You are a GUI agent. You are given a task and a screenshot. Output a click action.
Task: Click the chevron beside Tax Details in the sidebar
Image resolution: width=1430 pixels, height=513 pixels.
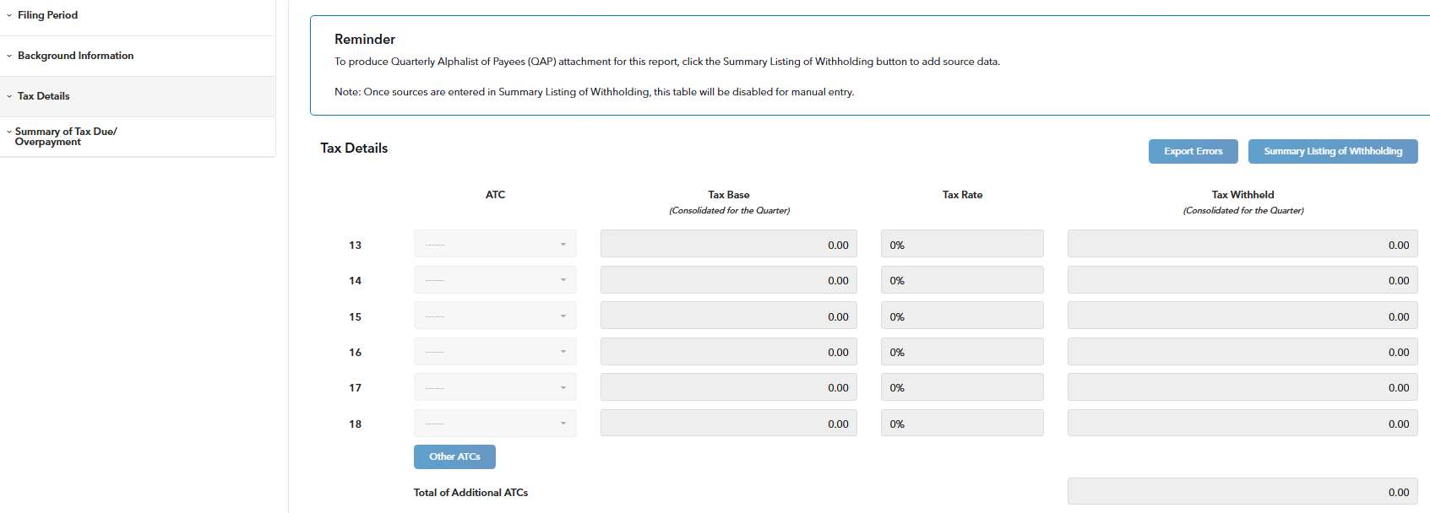click(x=9, y=96)
